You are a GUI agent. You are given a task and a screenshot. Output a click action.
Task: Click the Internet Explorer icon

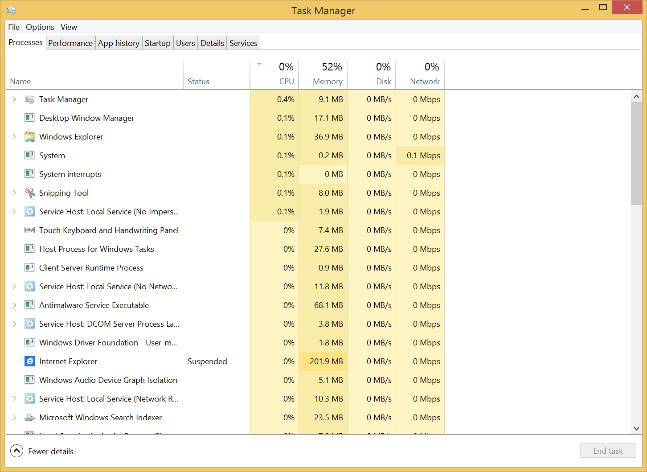[30, 361]
